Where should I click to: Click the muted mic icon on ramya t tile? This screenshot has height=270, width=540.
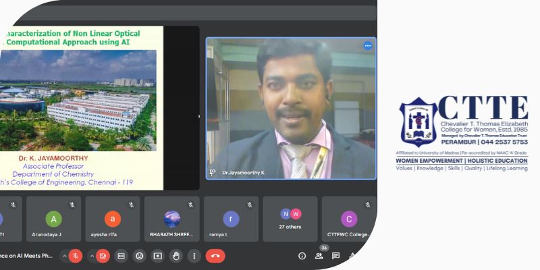(250, 205)
